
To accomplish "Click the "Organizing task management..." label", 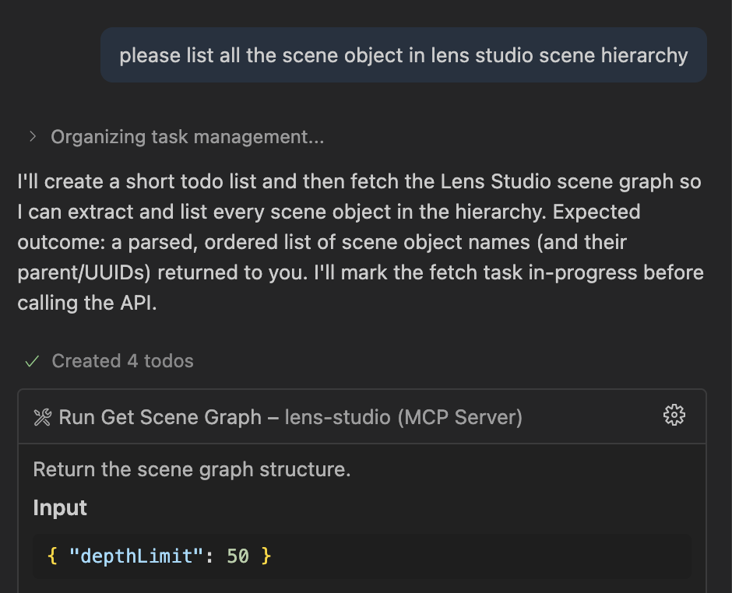I will [x=187, y=137].
